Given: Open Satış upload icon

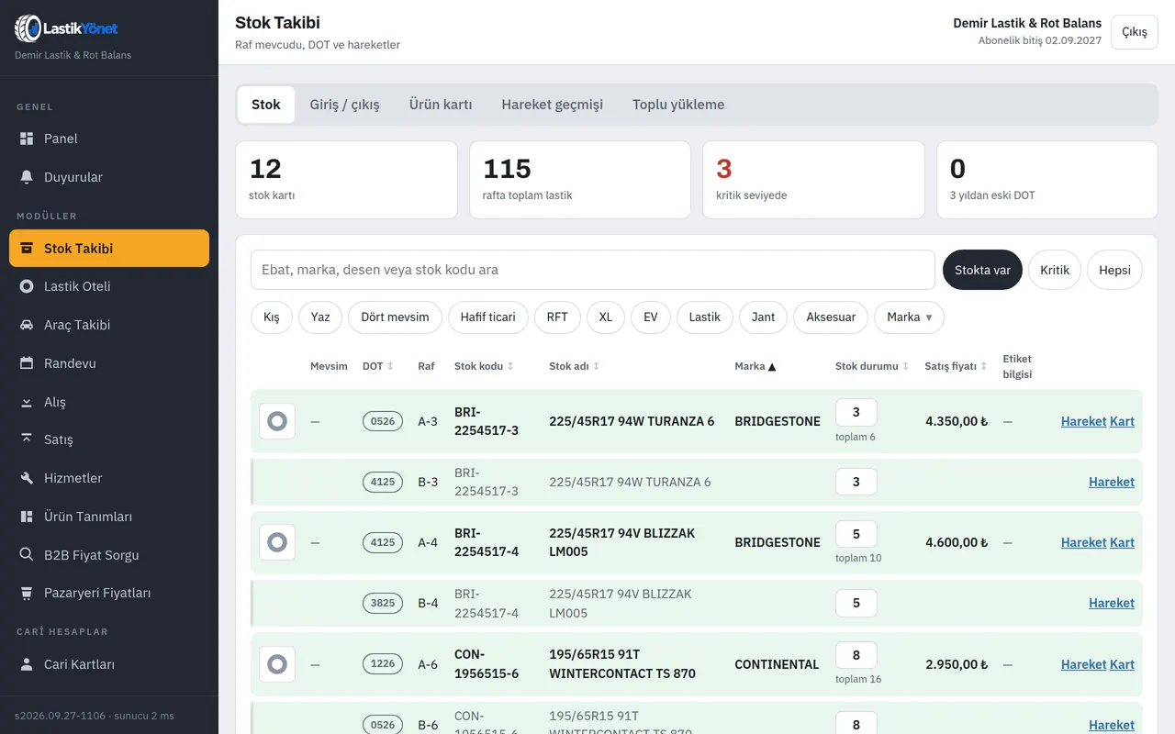Looking at the screenshot, I should (x=27, y=439).
